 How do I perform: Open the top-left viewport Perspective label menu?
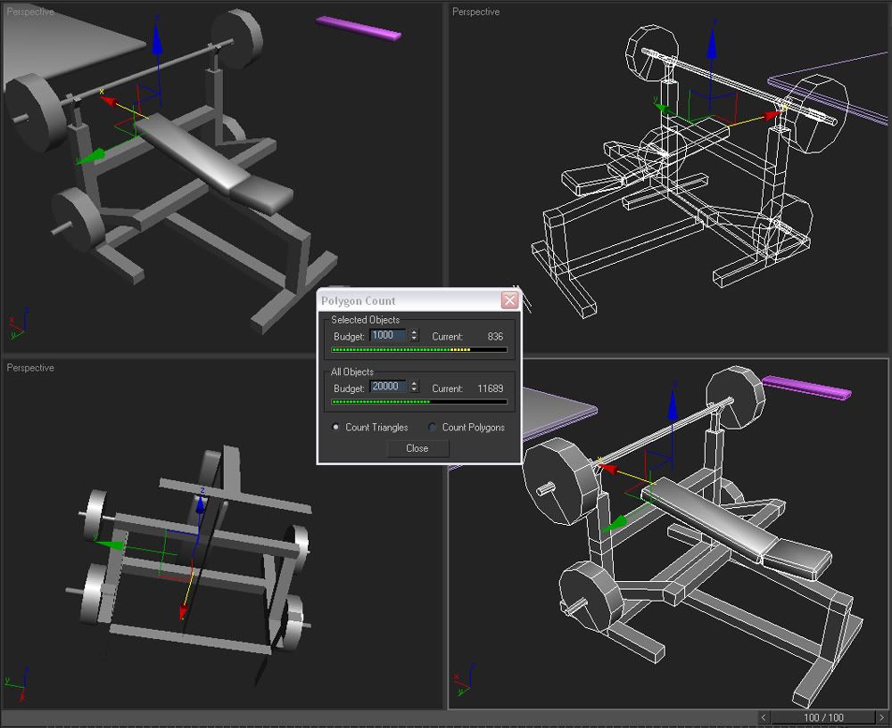[x=30, y=12]
